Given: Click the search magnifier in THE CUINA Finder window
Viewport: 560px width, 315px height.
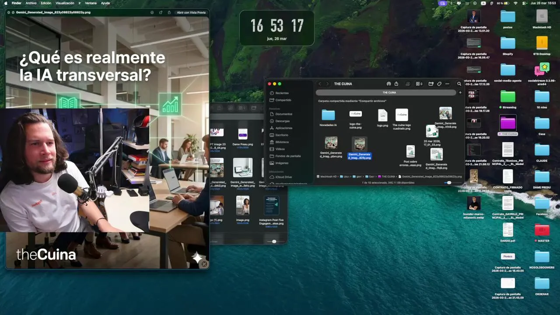Looking at the screenshot, I should (459, 84).
